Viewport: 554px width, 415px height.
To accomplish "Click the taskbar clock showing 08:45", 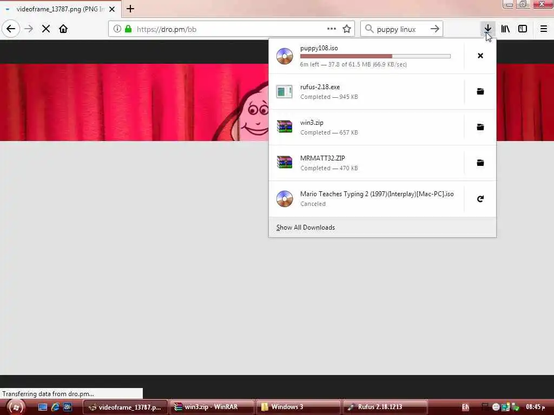I will coord(535,407).
